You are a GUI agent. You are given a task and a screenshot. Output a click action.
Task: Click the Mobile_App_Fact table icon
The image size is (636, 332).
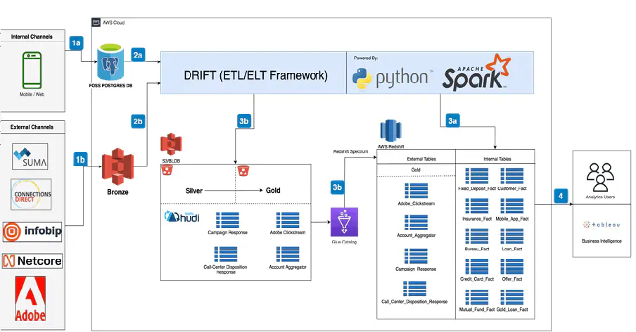pos(512,206)
